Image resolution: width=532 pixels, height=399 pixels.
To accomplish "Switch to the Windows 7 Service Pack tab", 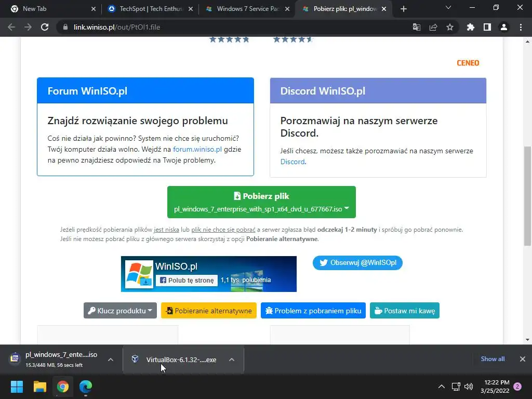I will click(247, 9).
